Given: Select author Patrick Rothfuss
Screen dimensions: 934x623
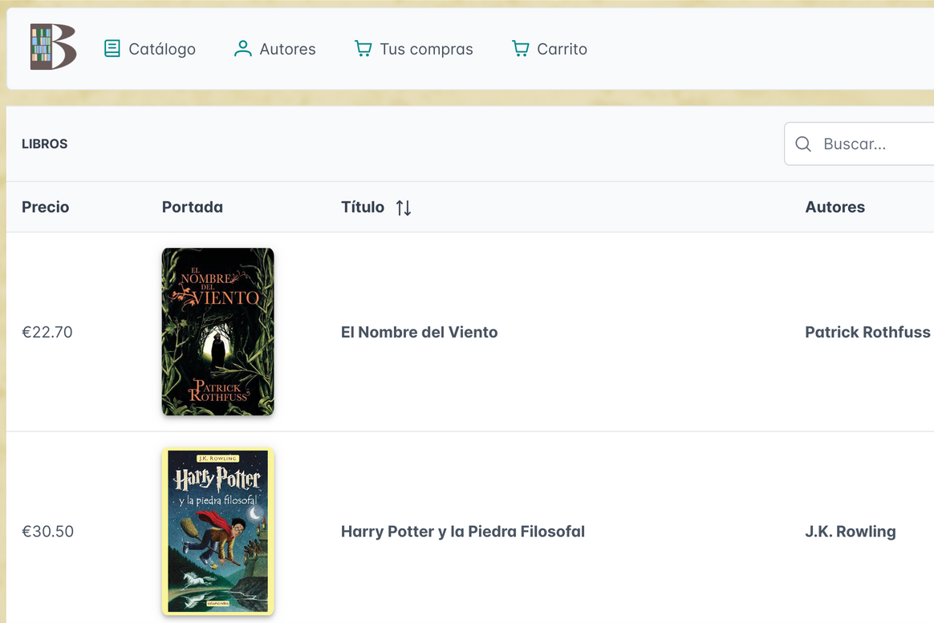Looking at the screenshot, I should (x=867, y=332).
